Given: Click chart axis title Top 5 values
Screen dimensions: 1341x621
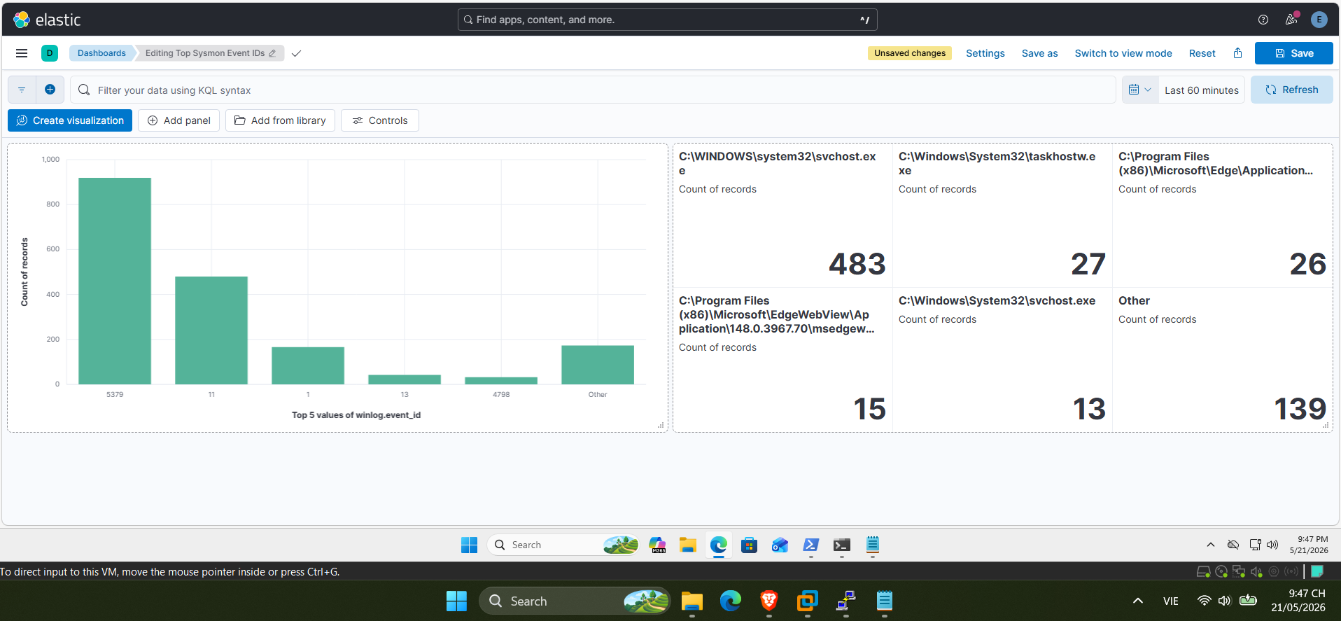Looking at the screenshot, I should tap(356, 415).
